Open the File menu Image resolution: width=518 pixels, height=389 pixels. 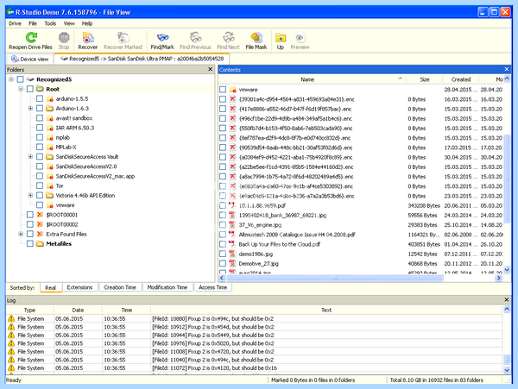point(33,23)
